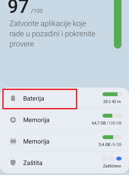Tap the /100 score total label
The height and width of the screenshot is (175, 129).
click(x=37, y=11)
